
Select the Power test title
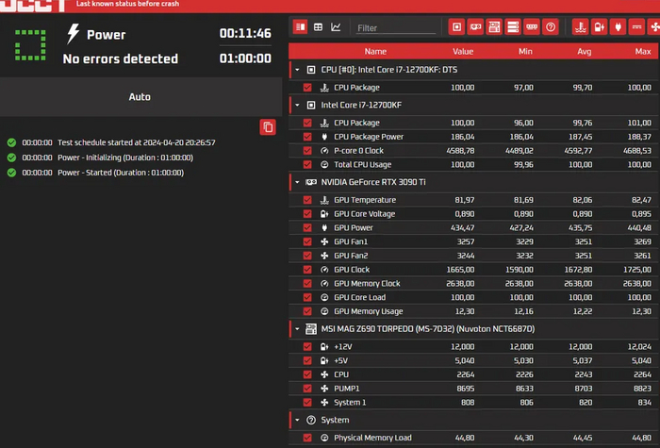coord(106,35)
